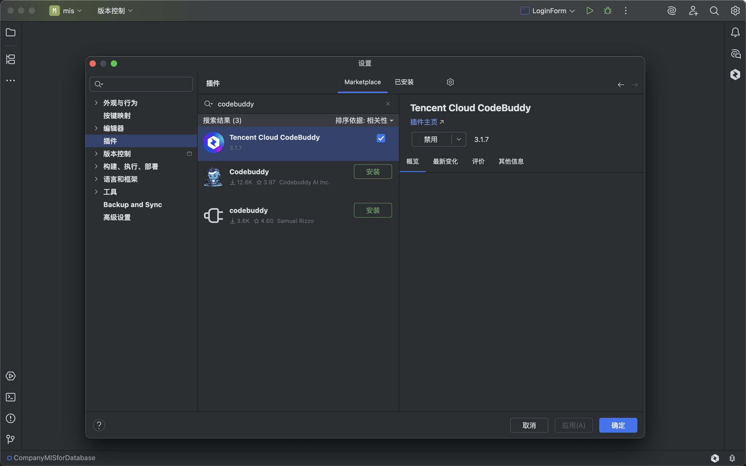Open the 排序依据: 相关性 sort dropdown
The height and width of the screenshot is (466, 746).
[364, 120]
